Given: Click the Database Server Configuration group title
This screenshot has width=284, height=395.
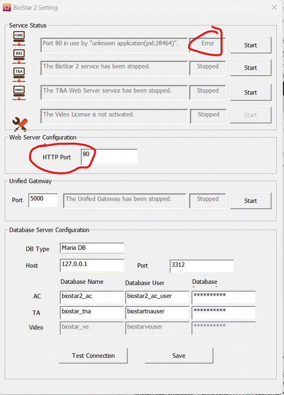Looking at the screenshot, I should (49, 230).
